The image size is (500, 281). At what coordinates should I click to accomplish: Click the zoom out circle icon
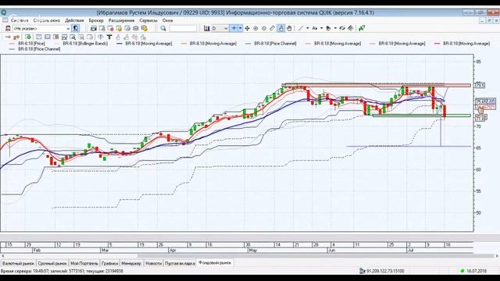coord(264,28)
